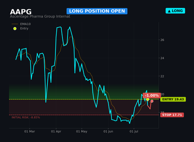
Task: Select the AAPG ticker title
Action: [x=21, y=12]
